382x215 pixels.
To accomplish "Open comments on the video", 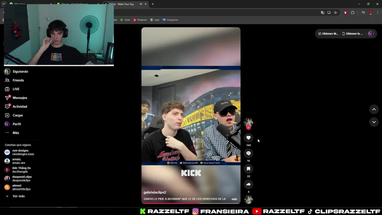I will (248, 153).
